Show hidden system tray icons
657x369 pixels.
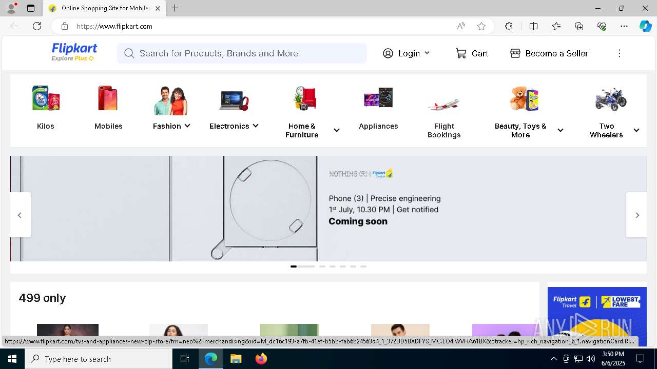pyautogui.click(x=553, y=359)
